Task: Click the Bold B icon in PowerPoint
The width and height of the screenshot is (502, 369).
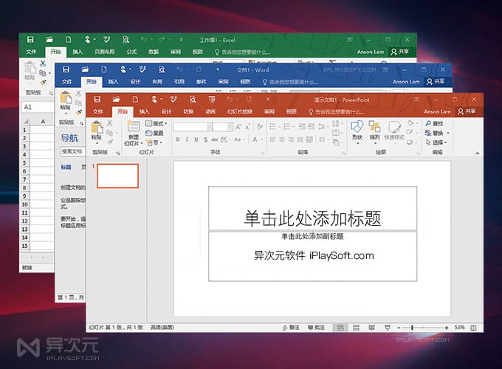Action: coord(178,139)
